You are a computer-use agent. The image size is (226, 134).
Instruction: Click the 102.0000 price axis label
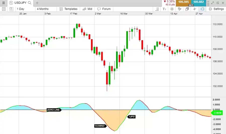217,86
